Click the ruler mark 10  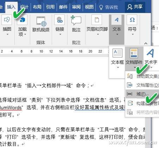click(41, 51)
